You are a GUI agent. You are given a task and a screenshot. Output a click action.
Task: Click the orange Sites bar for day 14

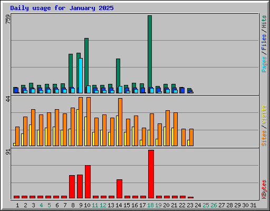coord(120,122)
